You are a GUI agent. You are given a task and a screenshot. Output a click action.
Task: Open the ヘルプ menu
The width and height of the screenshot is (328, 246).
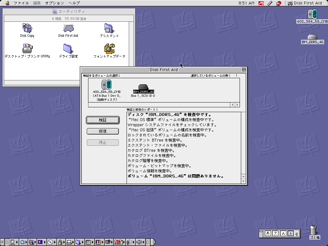(x=74, y=3)
